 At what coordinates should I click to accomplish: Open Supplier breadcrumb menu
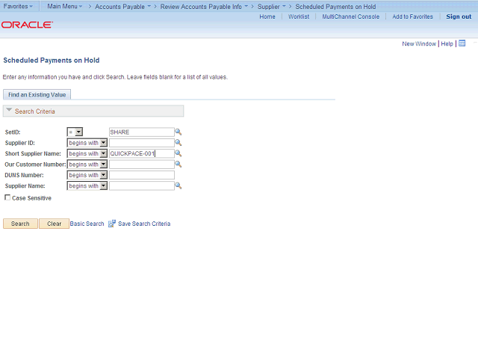pos(272,7)
